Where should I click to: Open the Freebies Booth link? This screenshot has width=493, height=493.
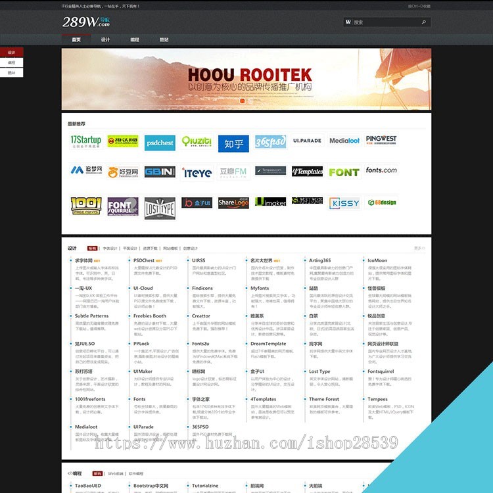point(150,316)
